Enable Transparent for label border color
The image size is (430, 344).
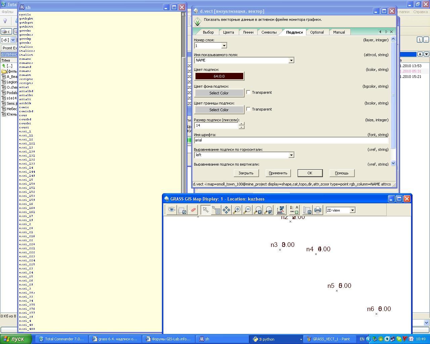tap(249, 109)
